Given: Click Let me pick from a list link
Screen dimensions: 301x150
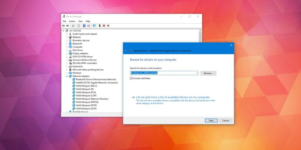Looking at the screenshot, I should click(x=173, y=97).
